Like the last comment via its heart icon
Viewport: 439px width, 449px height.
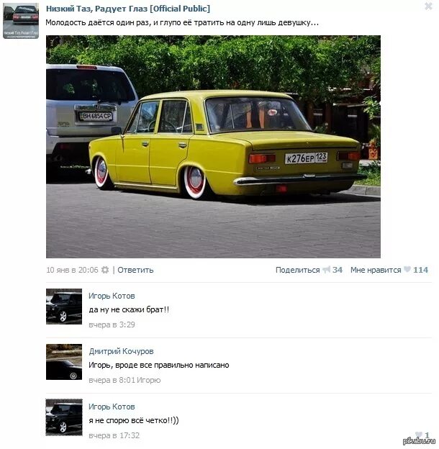pos(418,435)
